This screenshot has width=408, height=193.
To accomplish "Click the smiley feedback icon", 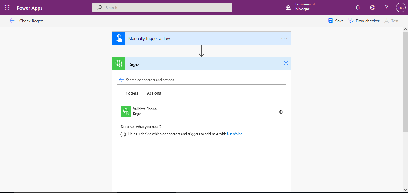I will 123,135.
